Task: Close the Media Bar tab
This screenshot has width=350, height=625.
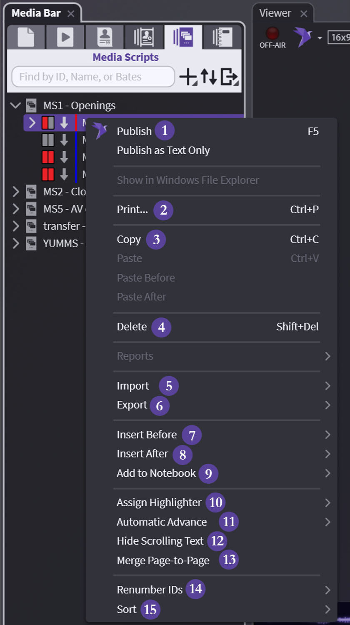Action: click(x=71, y=13)
